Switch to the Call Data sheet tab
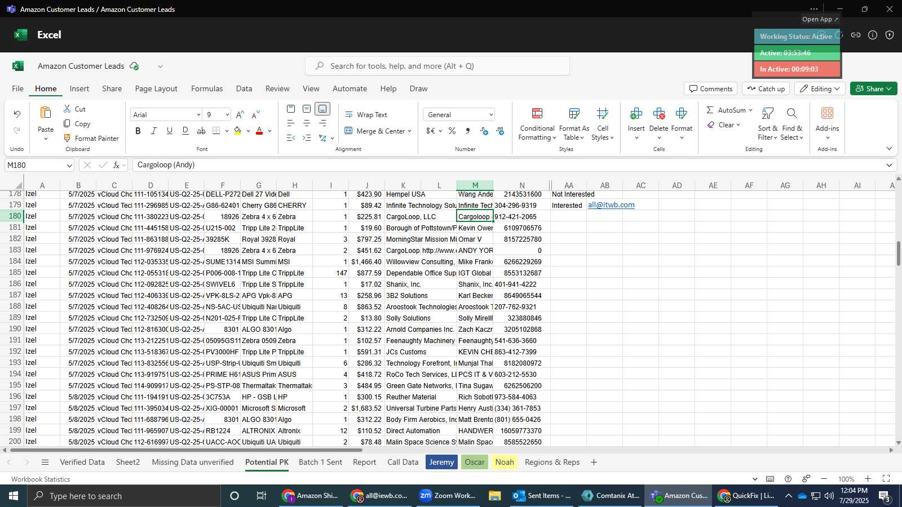This screenshot has height=507, width=902. (403, 462)
